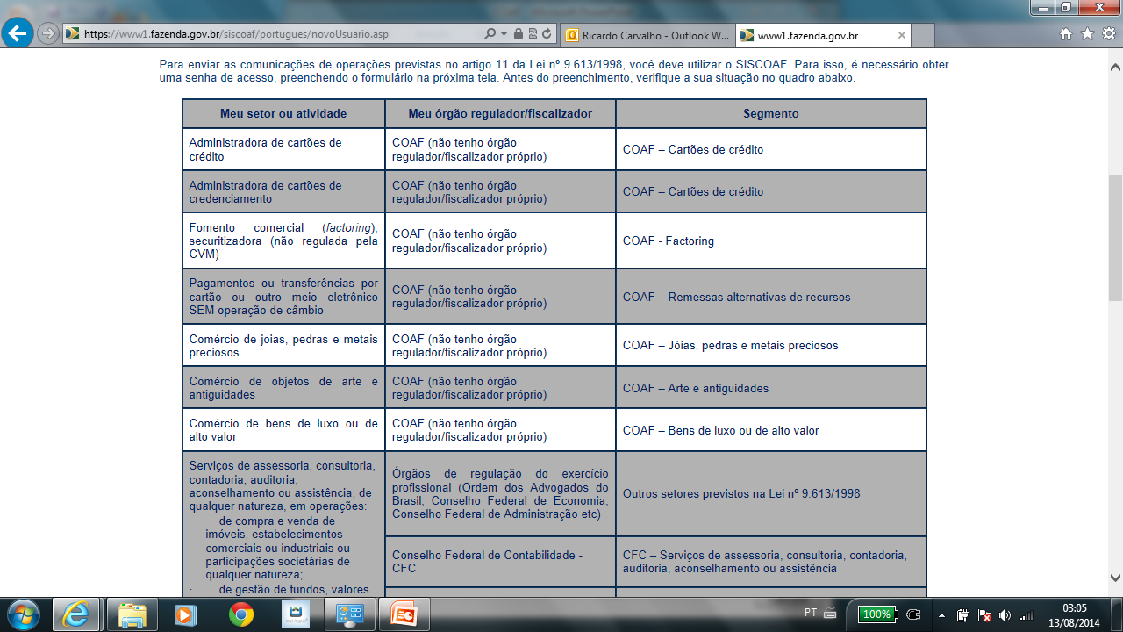Click the page scrollbar up arrow

[1115, 67]
